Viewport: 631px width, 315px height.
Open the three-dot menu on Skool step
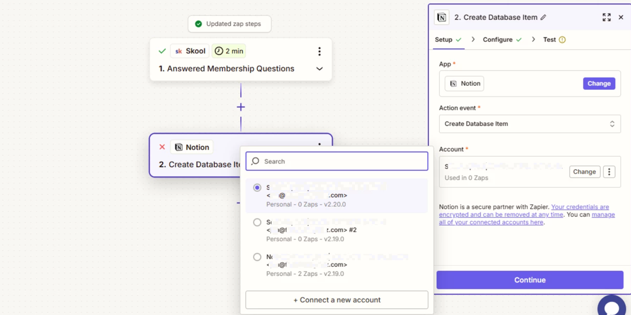point(319,51)
